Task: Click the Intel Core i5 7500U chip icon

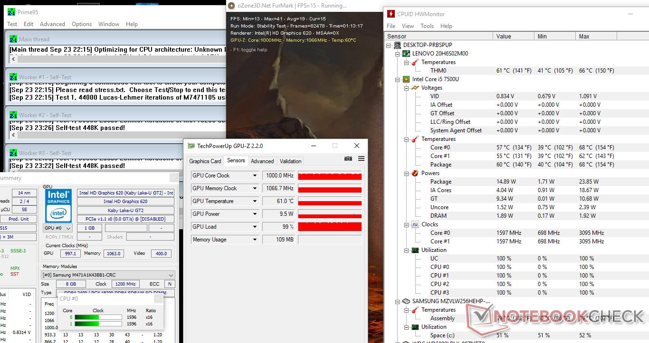Action: [406, 79]
